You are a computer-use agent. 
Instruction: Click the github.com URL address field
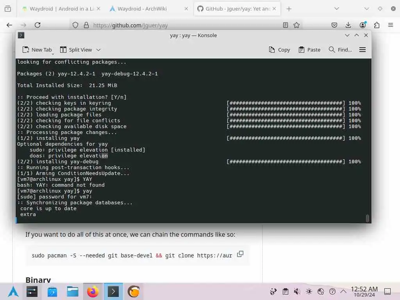(x=186, y=25)
